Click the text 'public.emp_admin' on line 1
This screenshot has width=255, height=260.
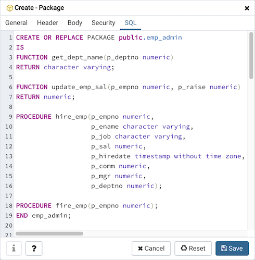150,38
